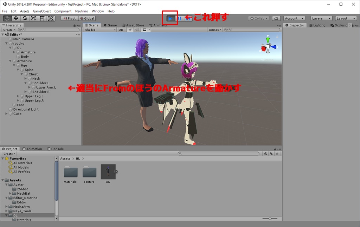This screenshot has width=360, height=227.
Task: Open the Gizmos dropdown
Action: point(214,30)
